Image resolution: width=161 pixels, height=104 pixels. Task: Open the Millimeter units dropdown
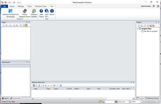click(x=128, y=102)
